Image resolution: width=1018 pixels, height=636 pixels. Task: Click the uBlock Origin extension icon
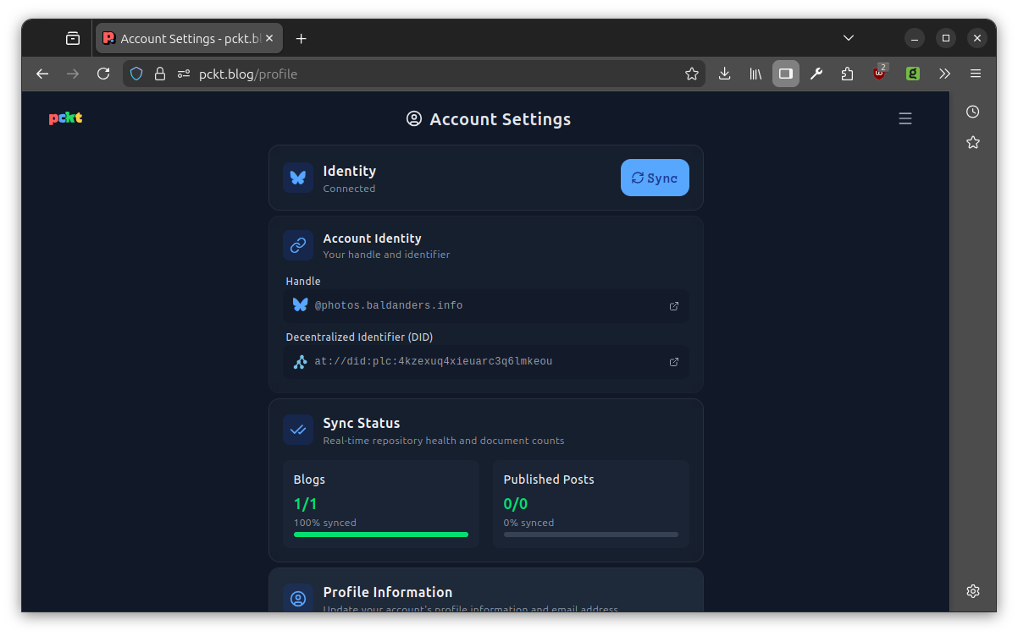point(879,74)
